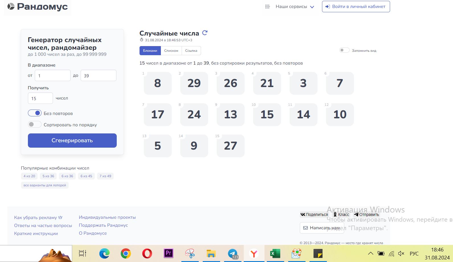
Task: Show hidden system tray icons
Action: (370, 253)
